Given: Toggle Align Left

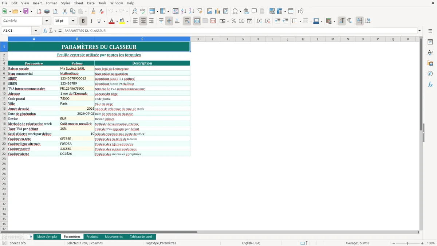Looking at the screenshot, I should point(135,21).
